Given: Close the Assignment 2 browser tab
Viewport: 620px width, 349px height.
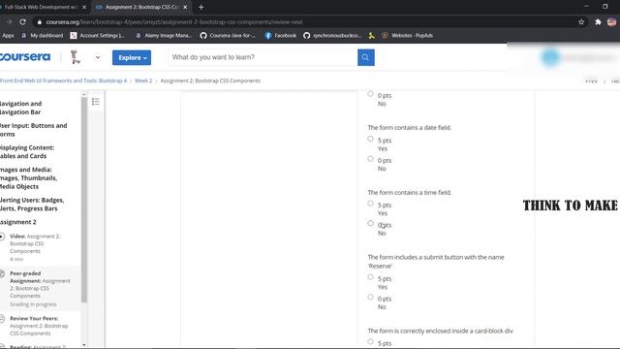Looking at the screenshot, I should 185,7.
